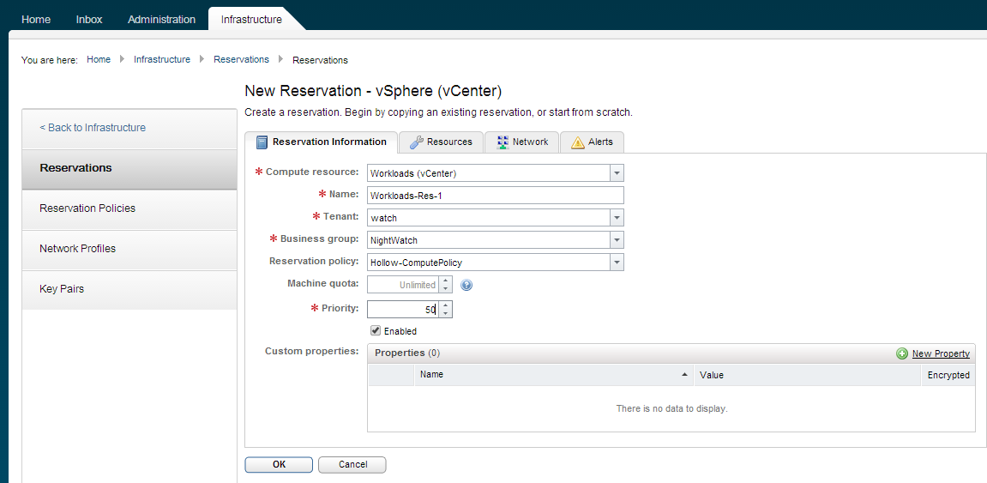Expand the Reservation policy dropdown
Viewport: 987px width, 483px height.
(617, 263)
